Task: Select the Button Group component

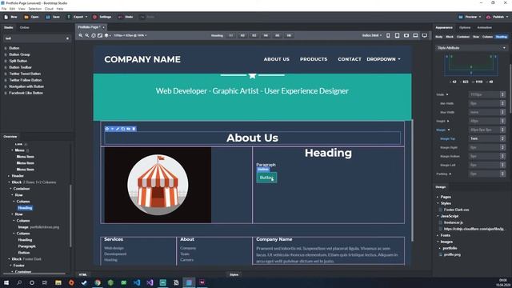Action: (x=19, y=54)
